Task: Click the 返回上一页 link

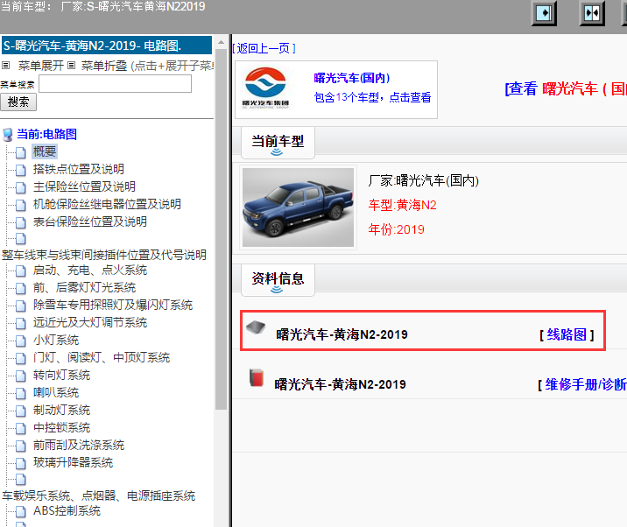Action: [x=264, y=48]
